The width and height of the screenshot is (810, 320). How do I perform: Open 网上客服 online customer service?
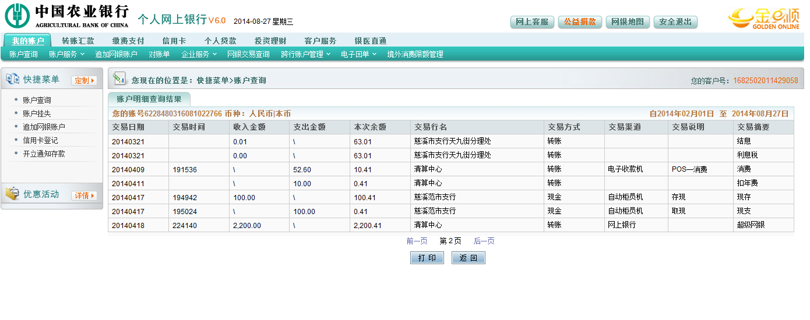(x=532, y=22)
